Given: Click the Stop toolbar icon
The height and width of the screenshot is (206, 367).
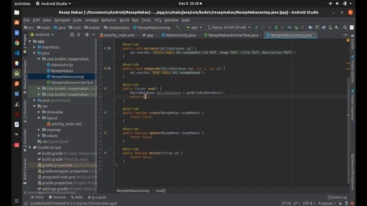Looking at the screenshot, I should (302, 27).
